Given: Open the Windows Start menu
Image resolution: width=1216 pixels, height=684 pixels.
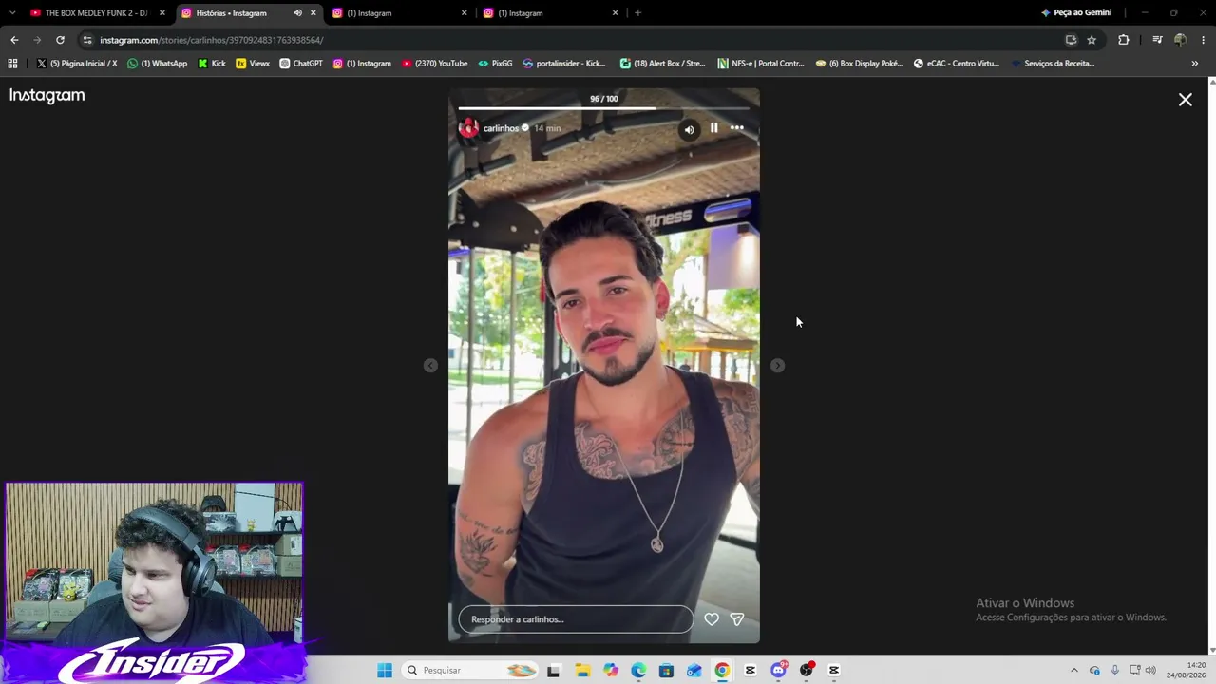Looking at the screenshot, I should click(385, 671).
